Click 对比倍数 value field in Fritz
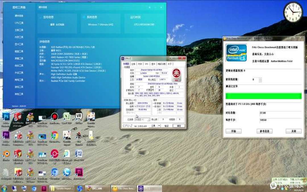The height and width of the screenshot is (192, 307). pos(280,113)
